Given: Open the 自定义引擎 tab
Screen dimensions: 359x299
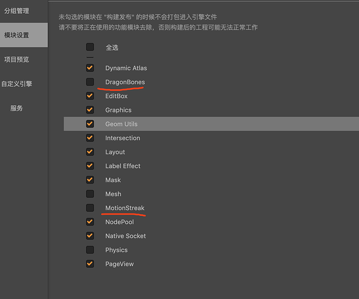Looking at the screenshot, I should coord(16,84).
